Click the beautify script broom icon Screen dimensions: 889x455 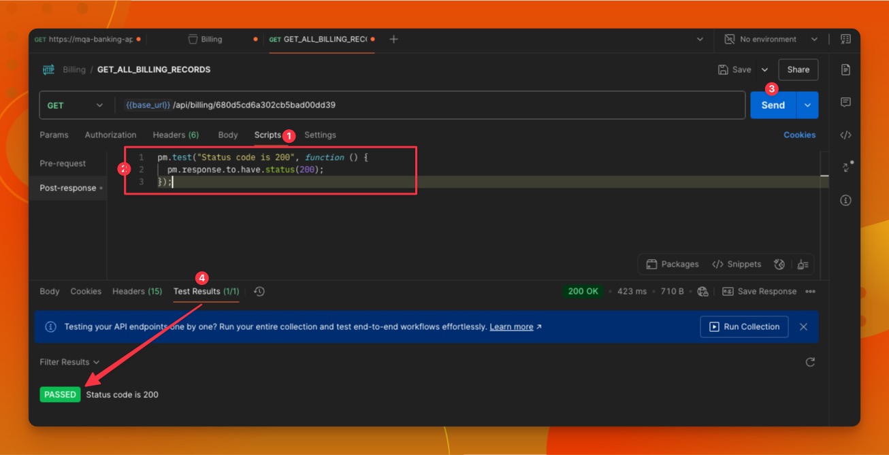(803, 264)
